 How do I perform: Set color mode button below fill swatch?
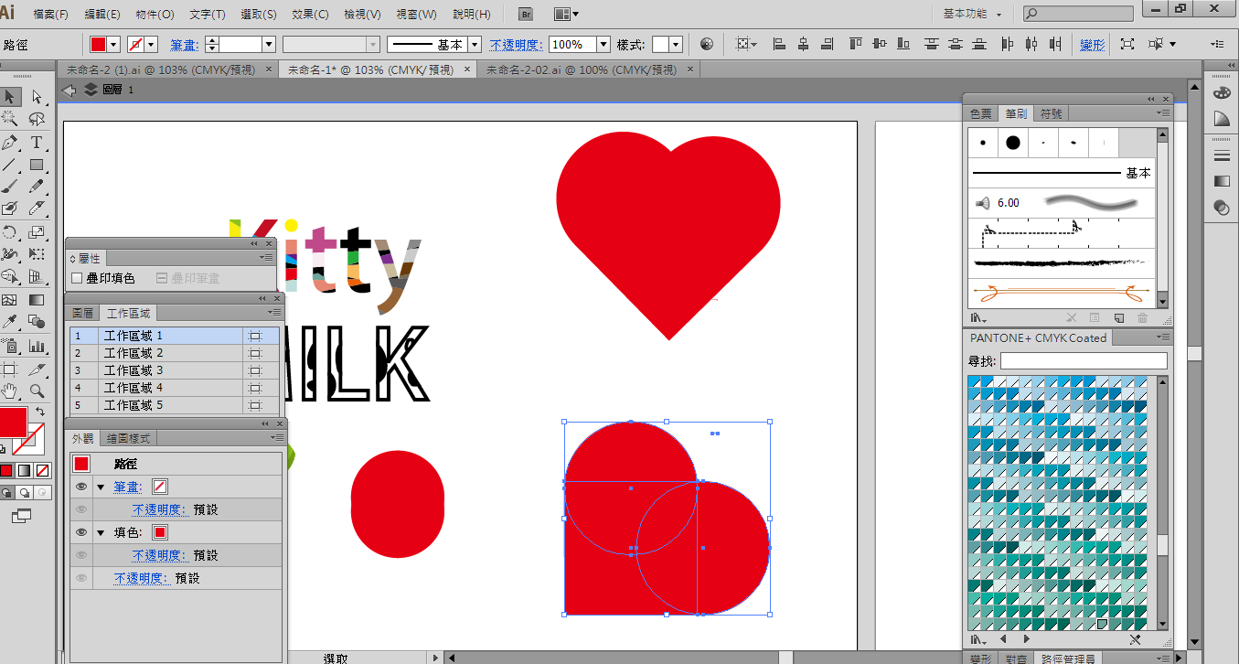tap(5, 470)
